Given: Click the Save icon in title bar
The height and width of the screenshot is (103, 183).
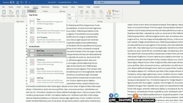Looking at the screenshot, I should click(18, 2).
